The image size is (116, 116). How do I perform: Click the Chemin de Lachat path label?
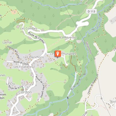tap(14, 52)
